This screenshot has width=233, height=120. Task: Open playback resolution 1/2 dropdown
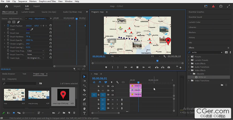(156, 56)
